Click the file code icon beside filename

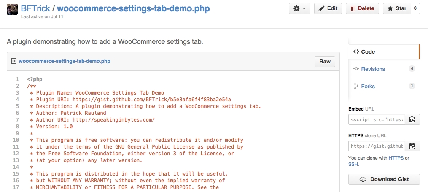(x=13, y=61)
